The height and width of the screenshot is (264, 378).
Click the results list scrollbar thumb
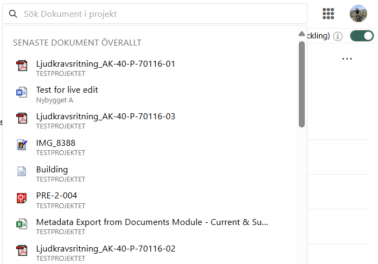coord(302,85)
